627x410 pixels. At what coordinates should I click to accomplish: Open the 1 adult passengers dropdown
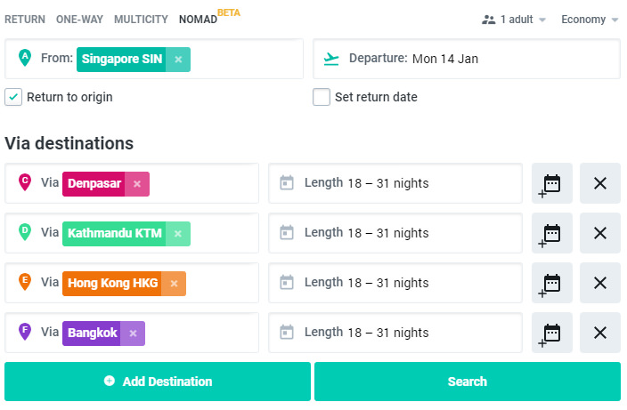(x=514, y=20)
